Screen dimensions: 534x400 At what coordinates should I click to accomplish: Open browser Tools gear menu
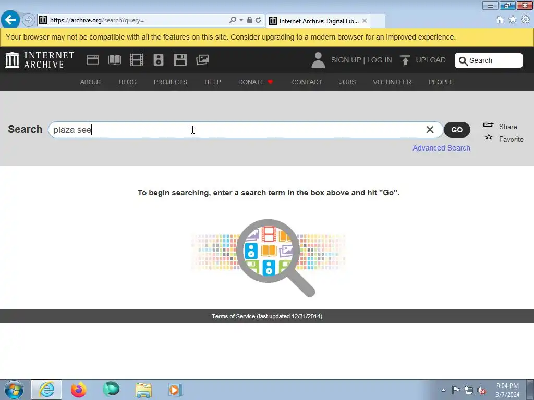(x=526, y=20)
